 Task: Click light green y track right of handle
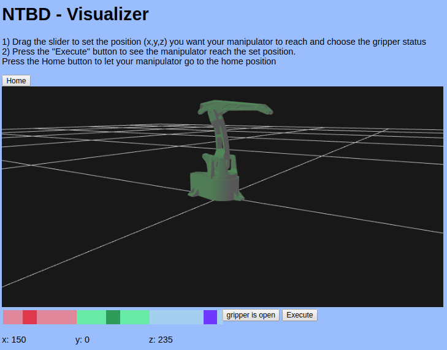(x=135, y=317)
